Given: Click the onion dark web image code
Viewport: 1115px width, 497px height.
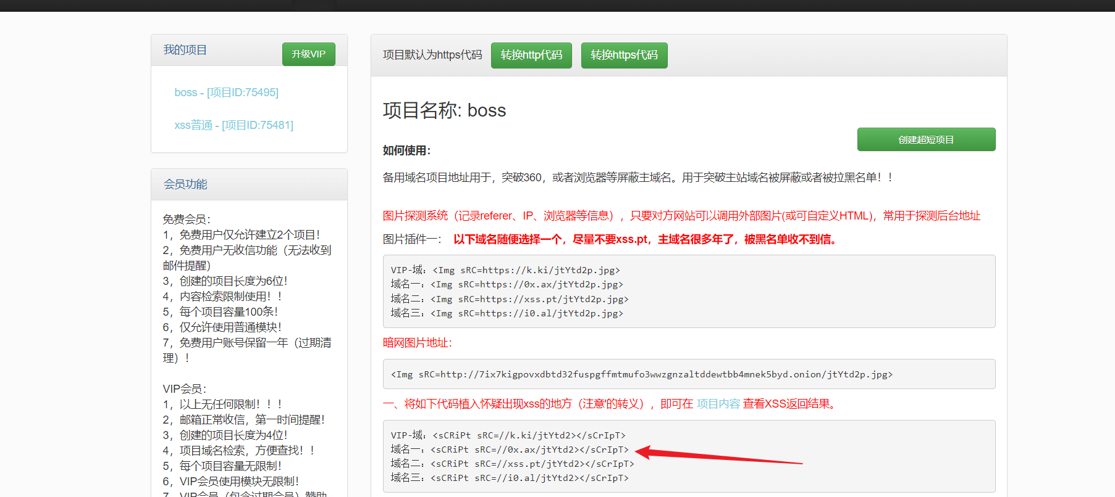Looking at the screenshot, I should tap(642, 374).
